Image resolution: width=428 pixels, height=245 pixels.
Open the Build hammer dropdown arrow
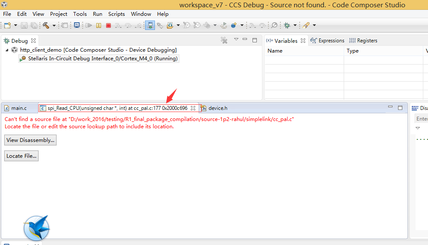54,25
